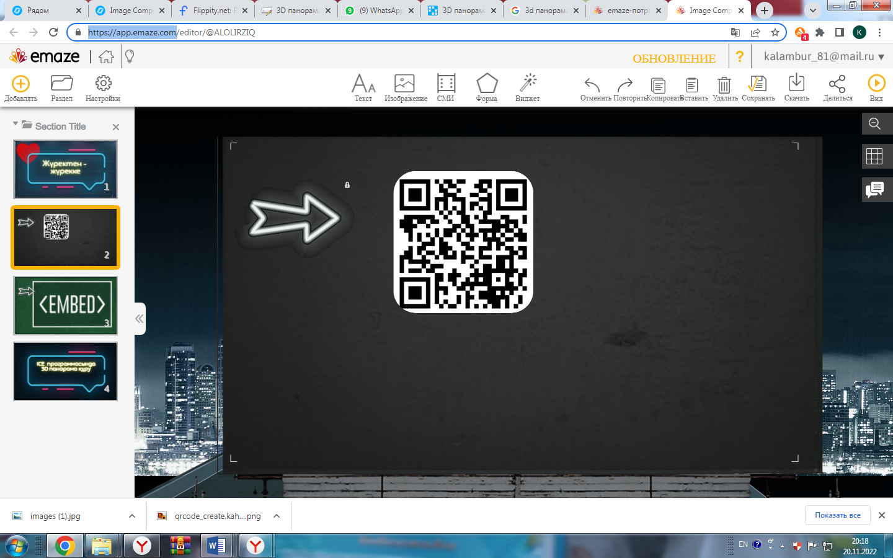893x558 pixels.
Task: Open File Explorer from the taskbar
Action: [102, 546]
